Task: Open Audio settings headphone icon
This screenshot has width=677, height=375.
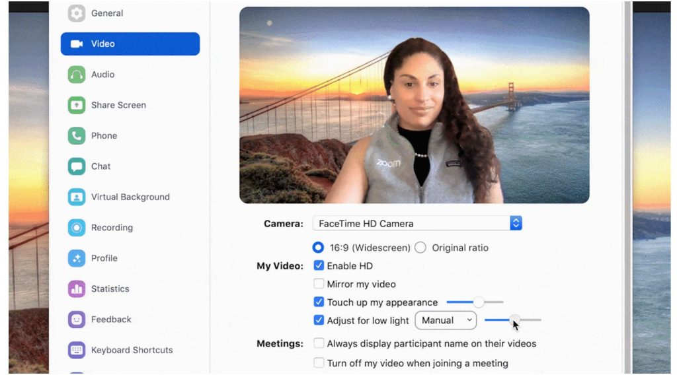Action: pos(77,75)
